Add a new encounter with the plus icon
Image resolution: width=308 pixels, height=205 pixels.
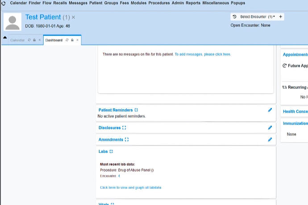pos(280,16)
